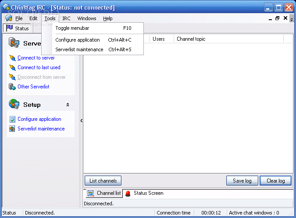Click the plug icon beside Connect to server

pyautogui.click(x=12, y=58)
